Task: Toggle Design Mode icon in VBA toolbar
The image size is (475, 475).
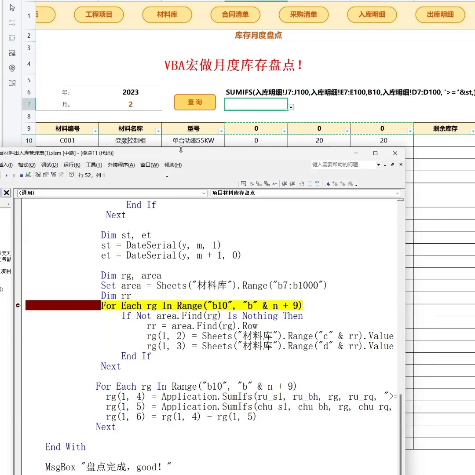Action: [x=28, y=175]
